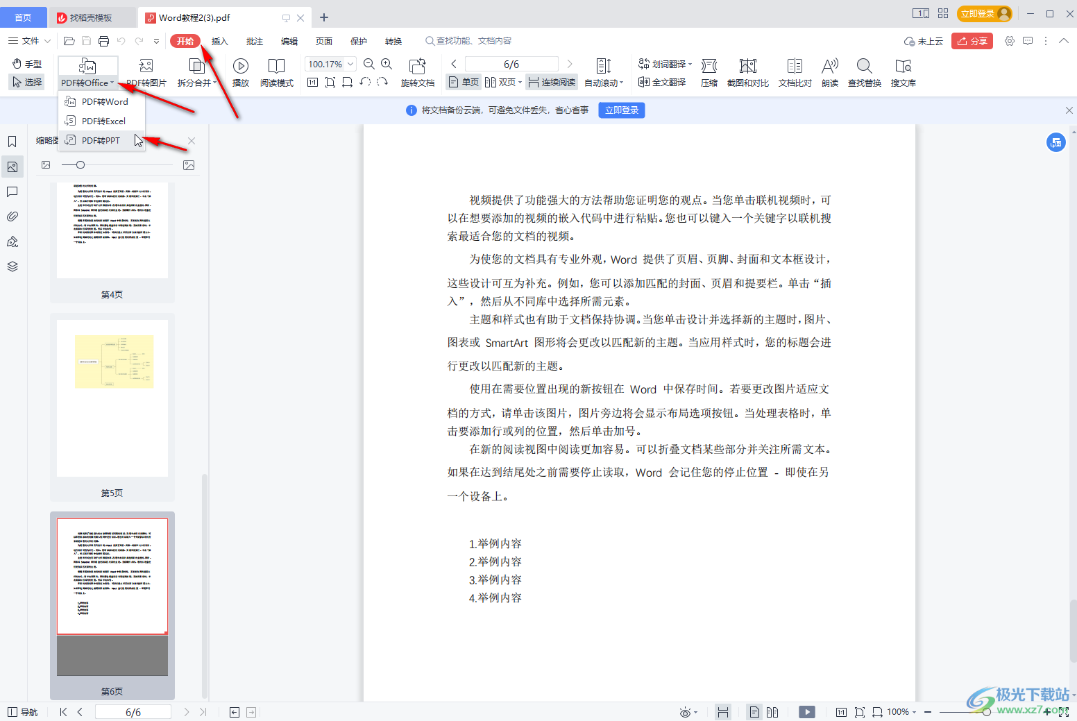1077x721 pixels.
Task: Select the 手型 hand tool
Action: (27, 64)
